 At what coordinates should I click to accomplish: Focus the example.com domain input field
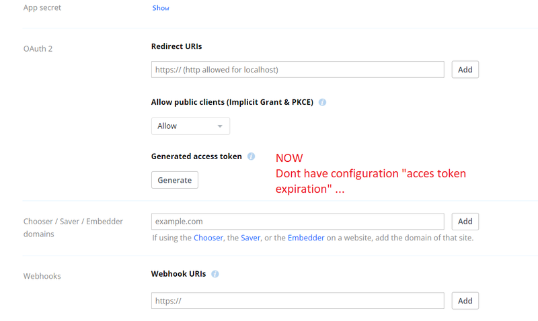click(297, 222)
